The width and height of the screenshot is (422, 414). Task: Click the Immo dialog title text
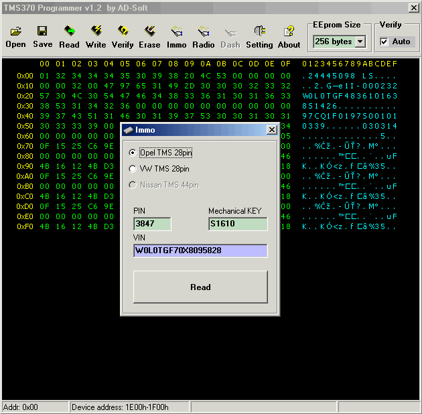[x=145, y=130]
